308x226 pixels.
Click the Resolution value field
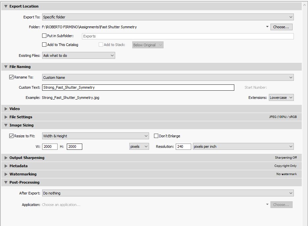pyautogui.click(x=183, y=147)
